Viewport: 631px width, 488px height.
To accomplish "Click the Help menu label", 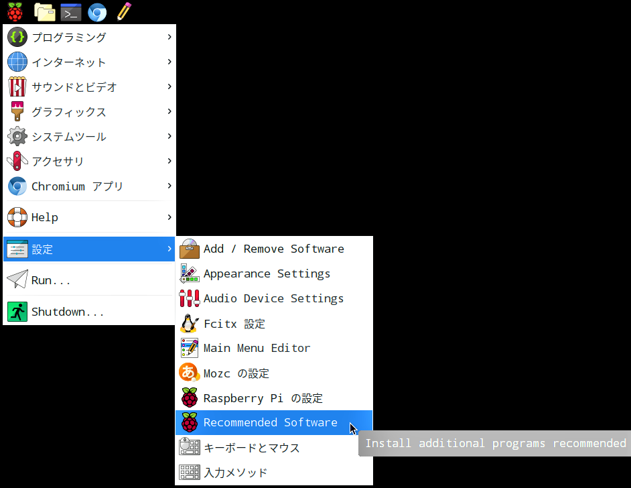I will pyautogui.click(x=45, y=217).
